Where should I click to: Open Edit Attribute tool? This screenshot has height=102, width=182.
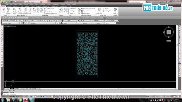pos(8,11)
